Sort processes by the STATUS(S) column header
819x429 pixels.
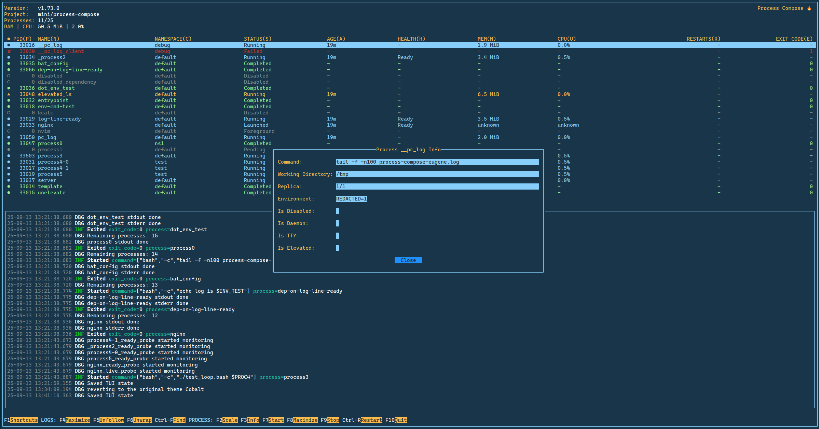(x=257, y=39)
